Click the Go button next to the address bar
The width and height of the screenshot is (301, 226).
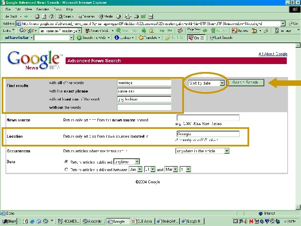(293, 23)
